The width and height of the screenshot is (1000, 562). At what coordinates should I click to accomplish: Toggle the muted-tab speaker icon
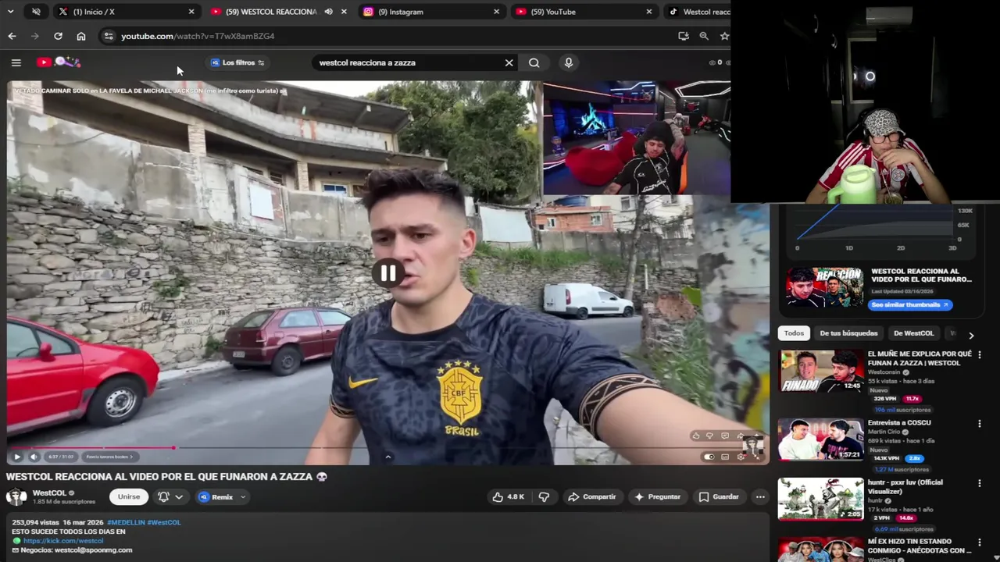click(36, 12)
